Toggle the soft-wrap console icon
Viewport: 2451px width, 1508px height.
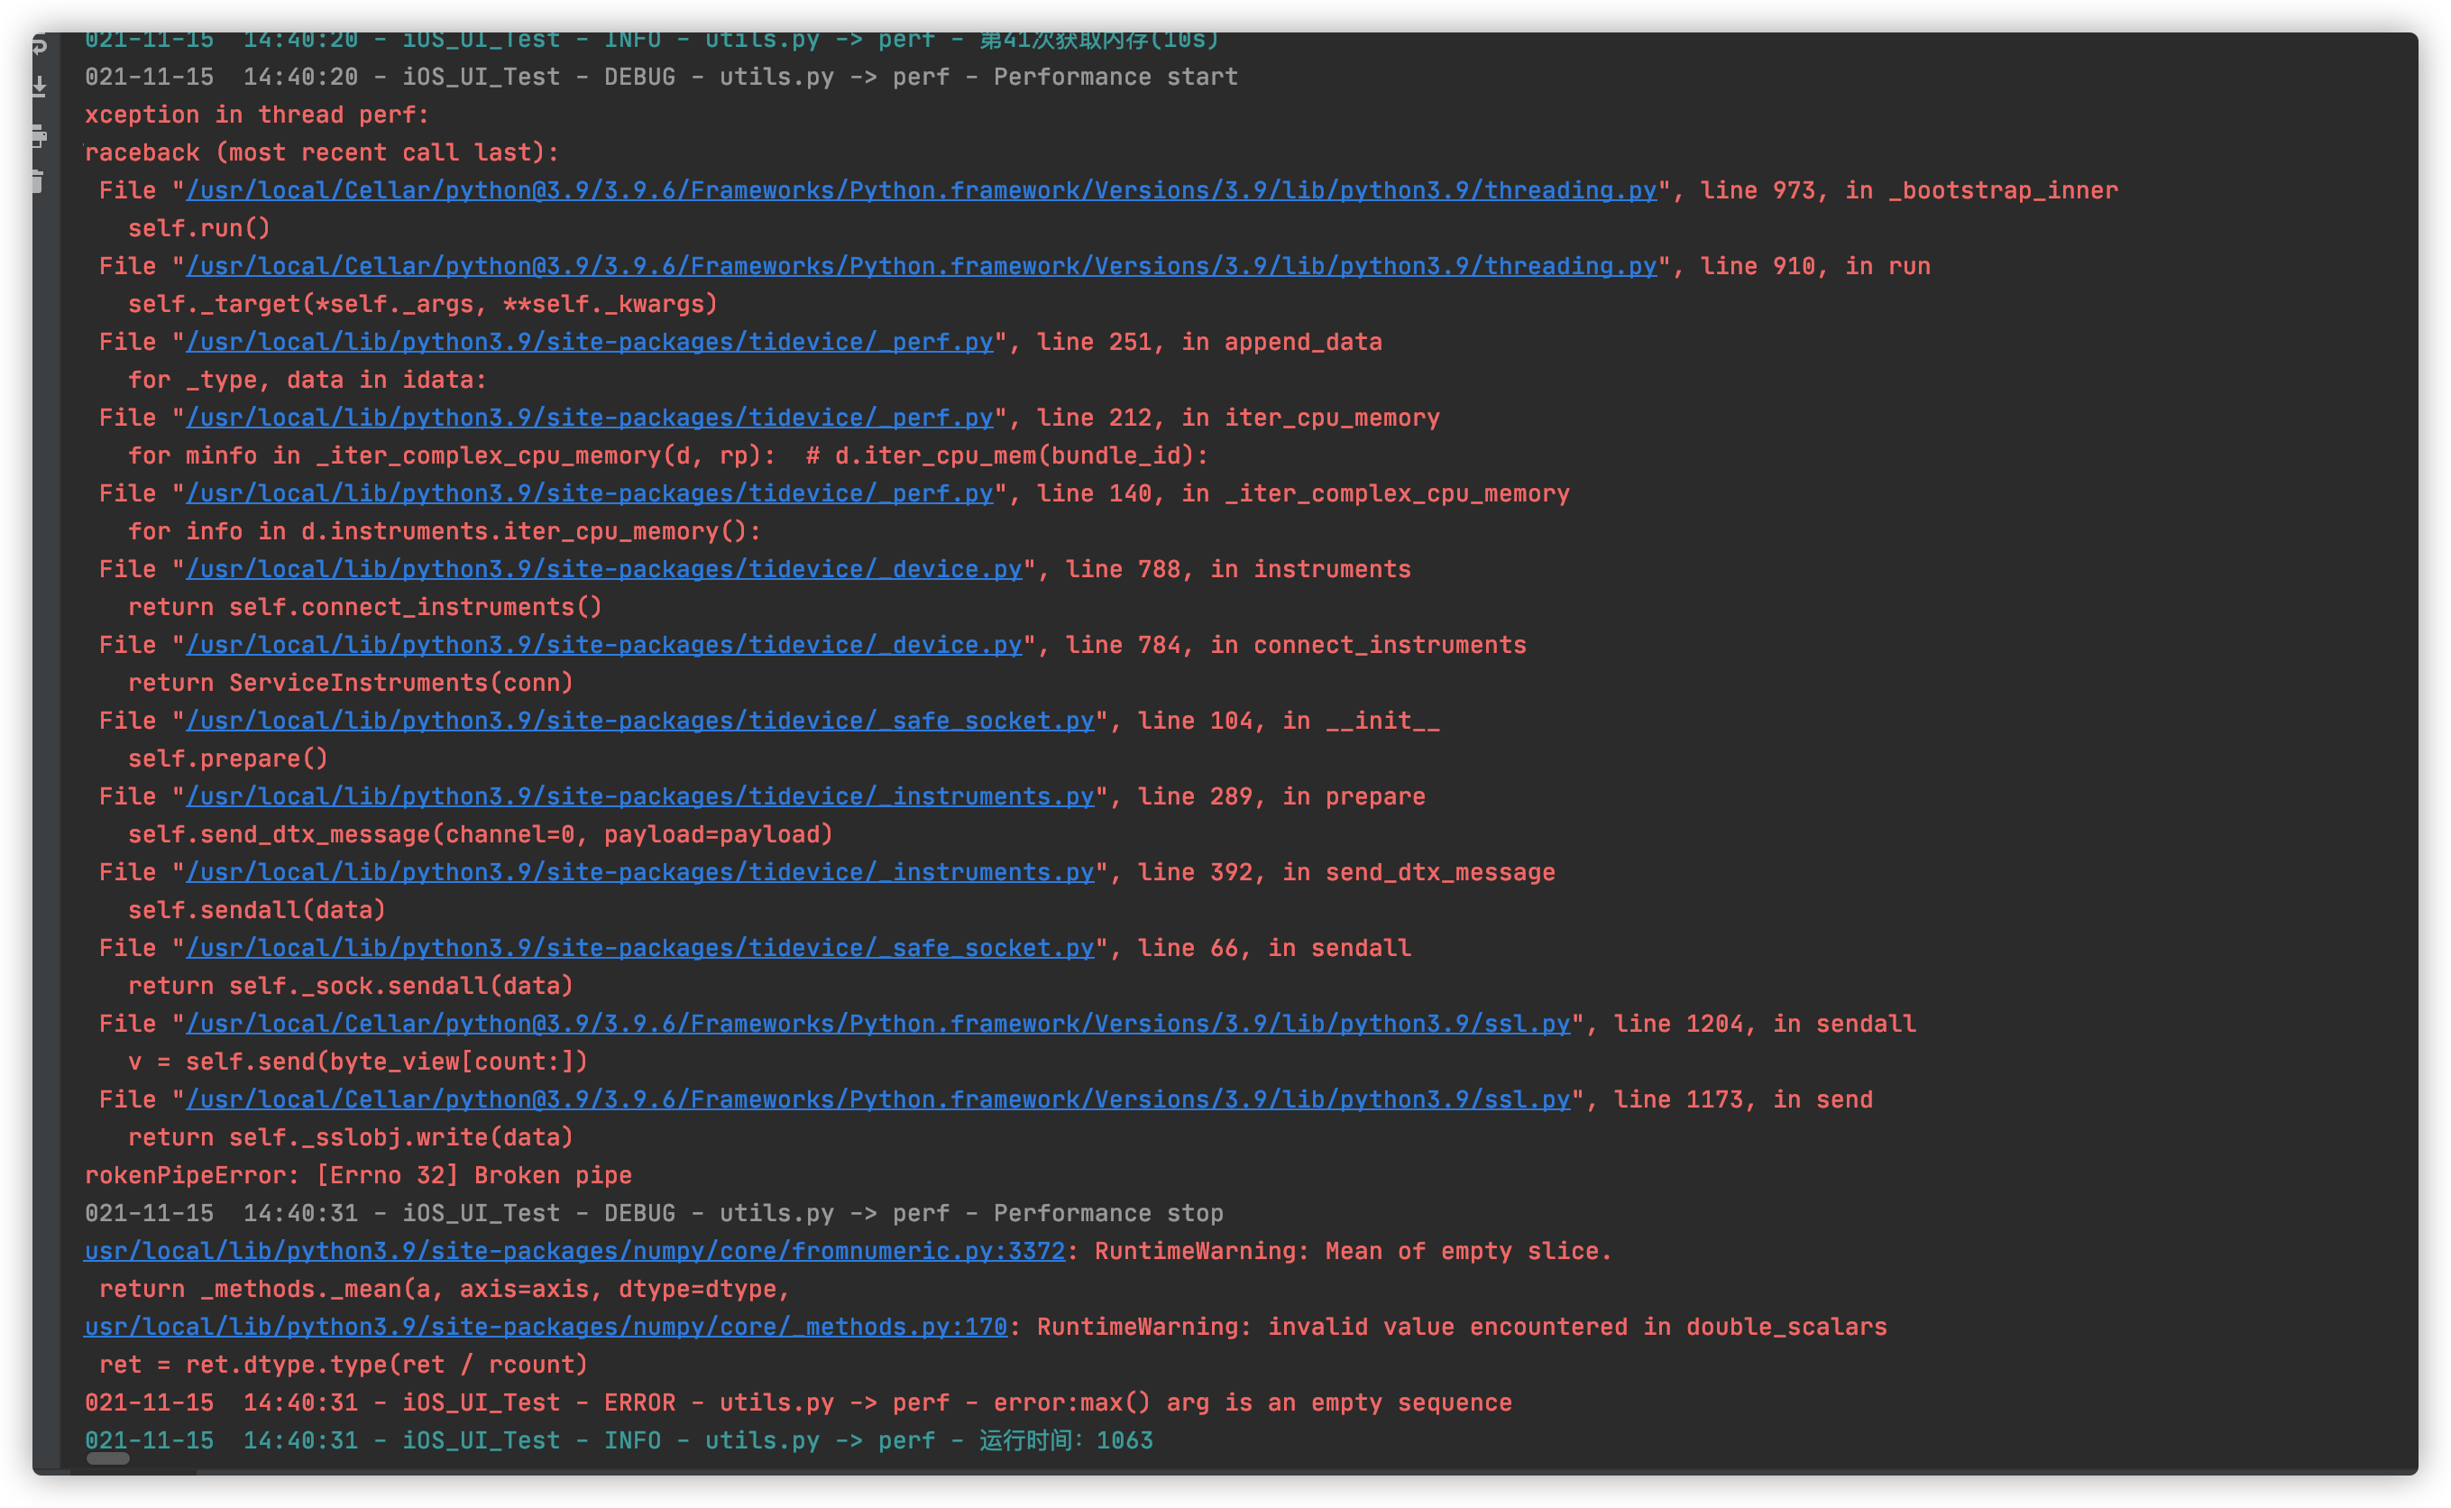point(40,45)
